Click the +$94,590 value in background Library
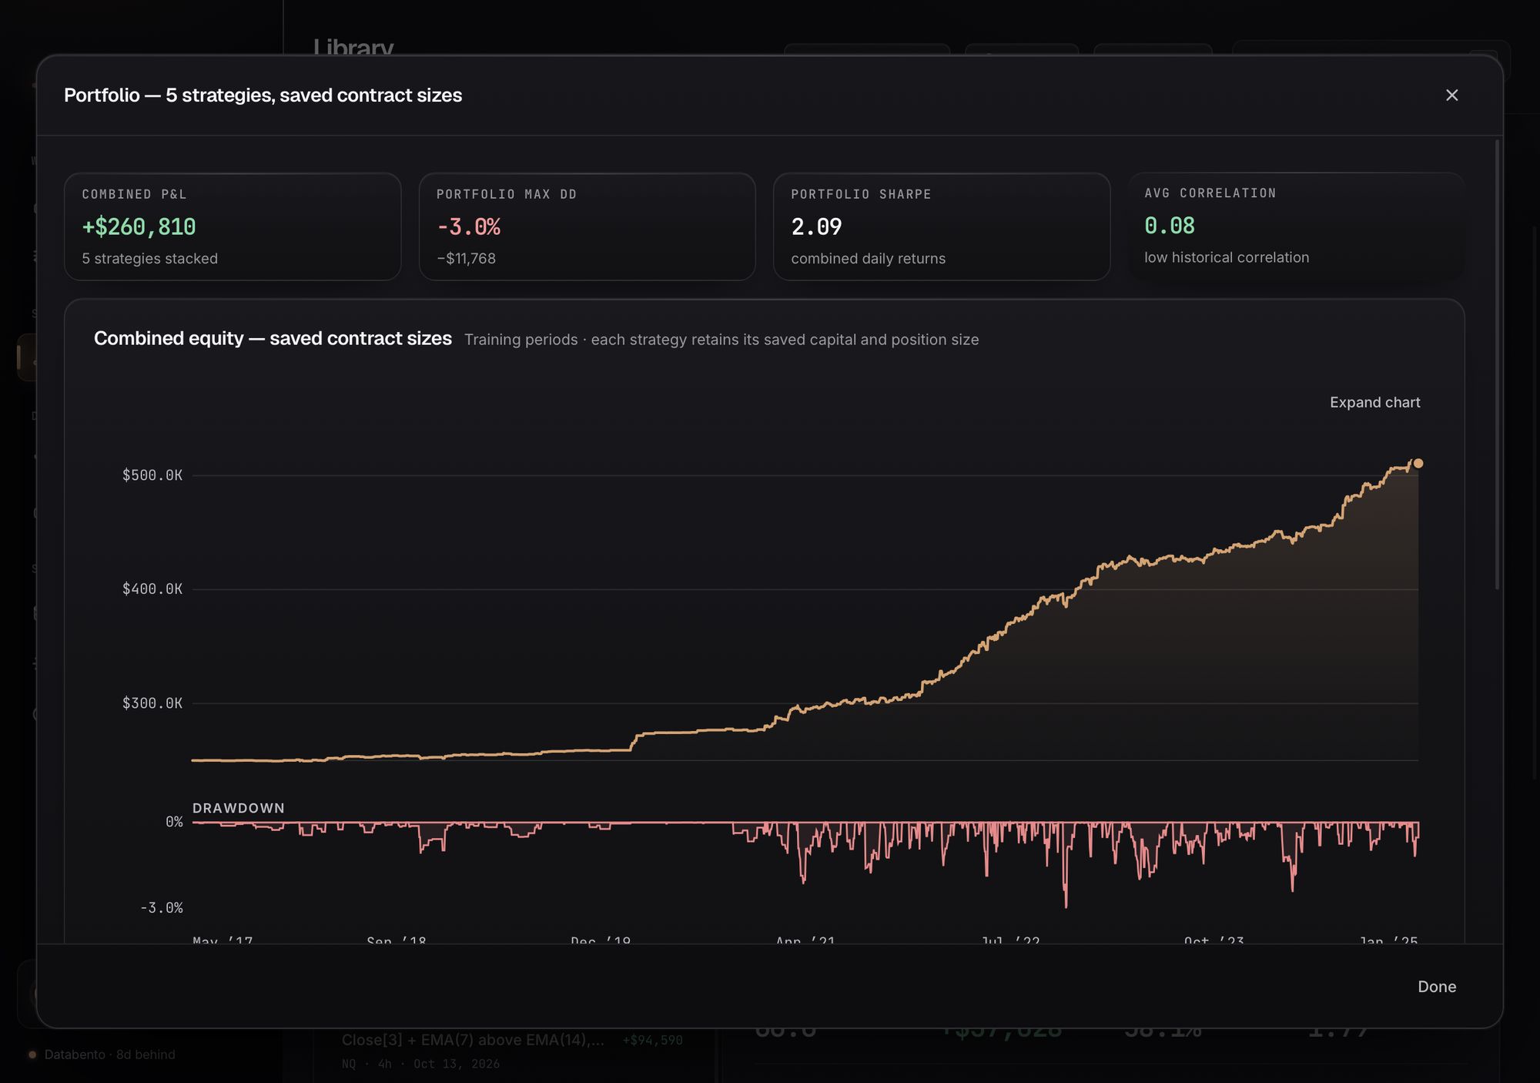This screenshot has height=1083, width=1540. tap(652, 1041)
